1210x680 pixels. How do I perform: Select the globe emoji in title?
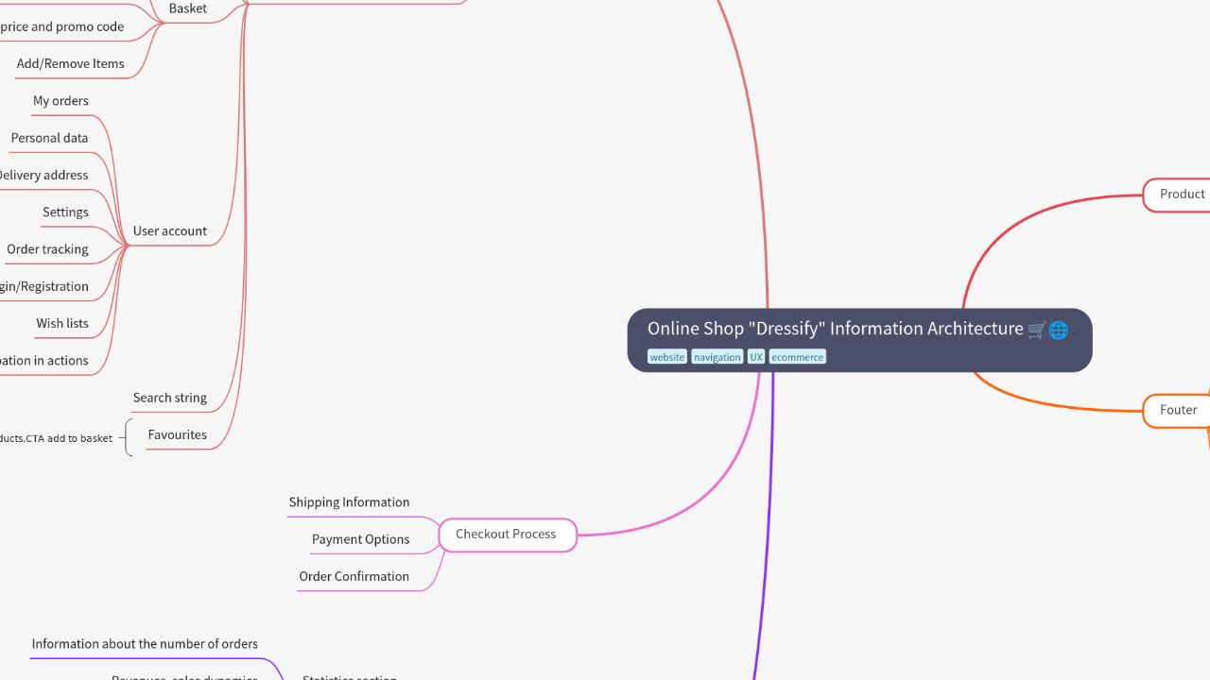[x=1059, y=330]
